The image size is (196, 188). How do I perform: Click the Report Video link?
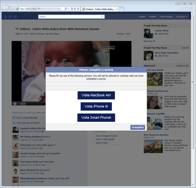[x=102, y=143]
